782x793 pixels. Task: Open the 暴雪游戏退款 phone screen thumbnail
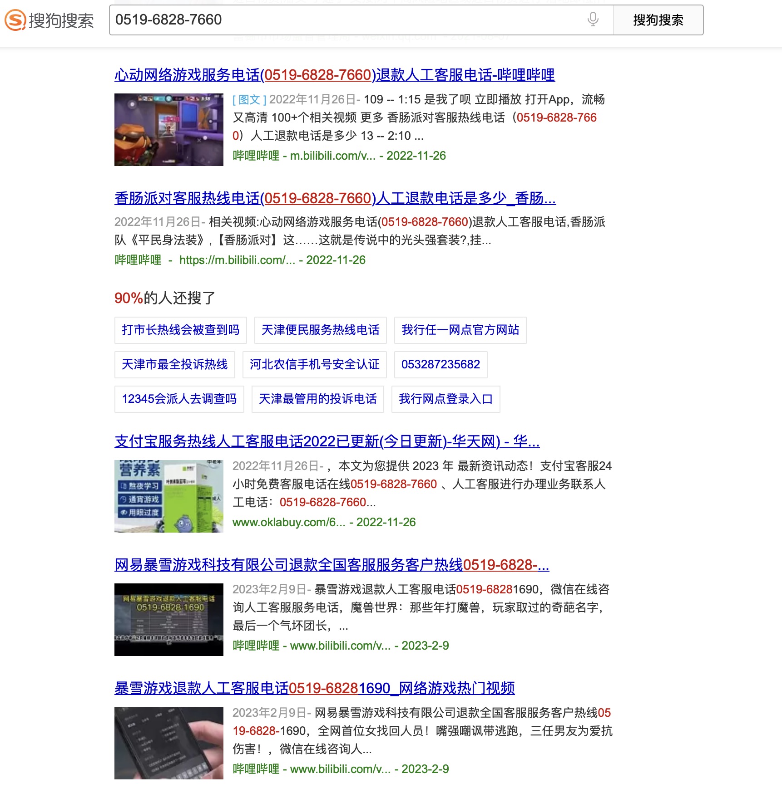tap(169, 743)
